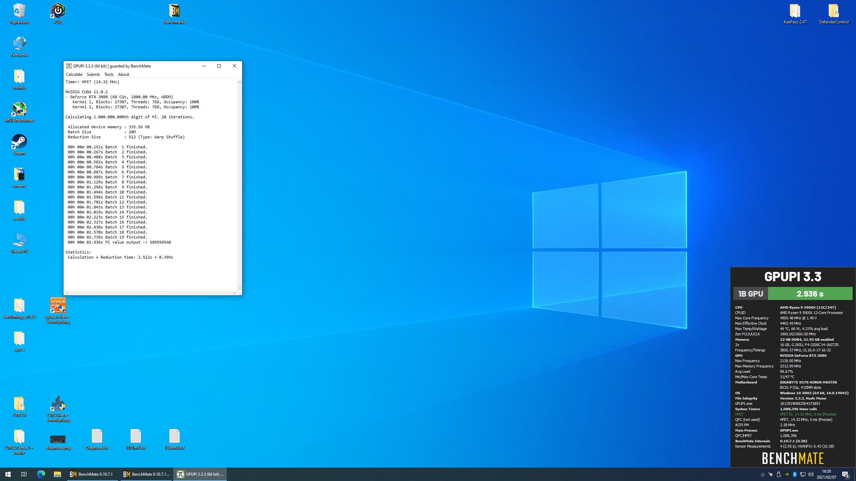
Task: Open the Windows Start menu
Action: click(x=8, y=474)
